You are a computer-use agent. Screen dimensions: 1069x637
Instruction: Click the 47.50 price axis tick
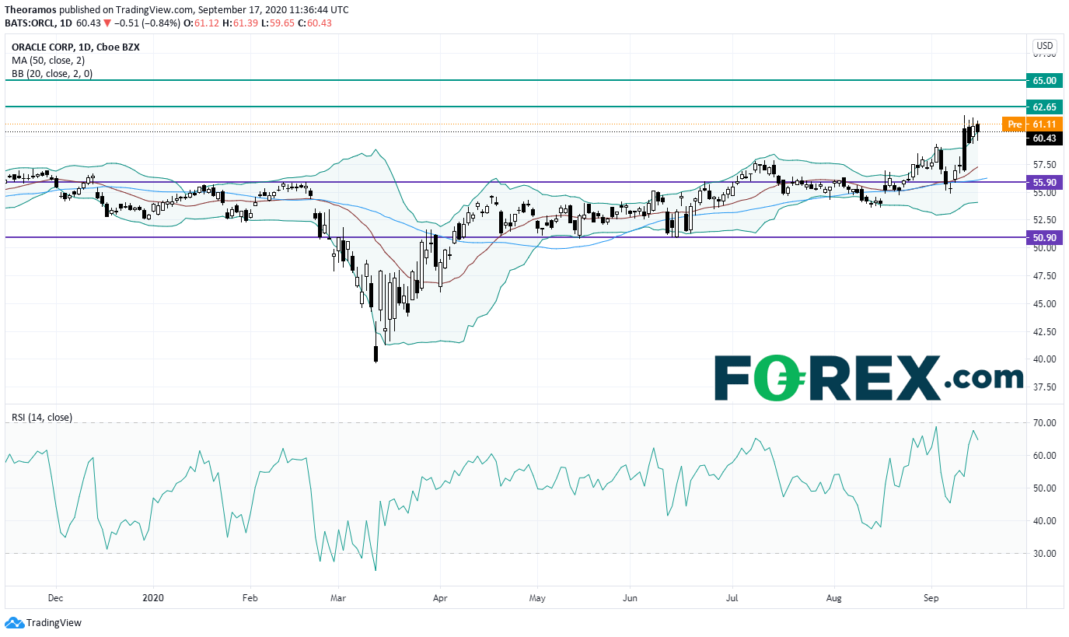pos(1045,275)
